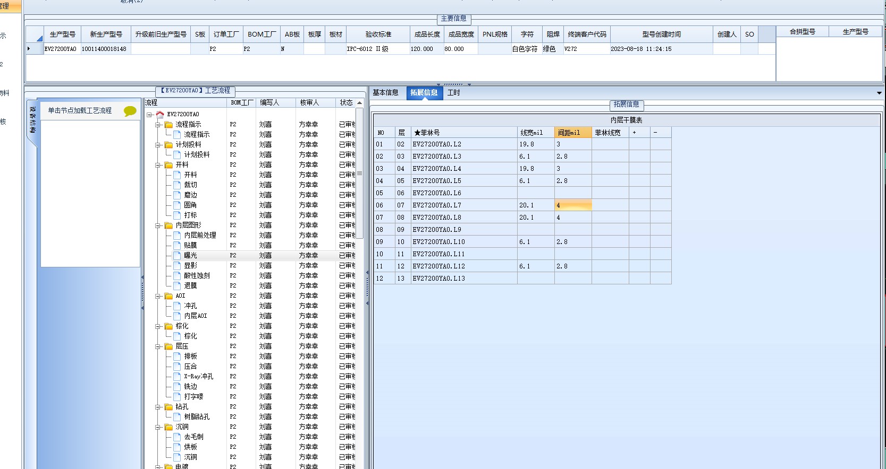886x469 pixels.
Task: Click the row selector arrow of main grid
Action: point(35,49)
